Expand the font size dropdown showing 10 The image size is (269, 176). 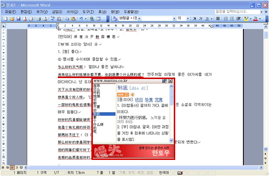tap(188, 18)
